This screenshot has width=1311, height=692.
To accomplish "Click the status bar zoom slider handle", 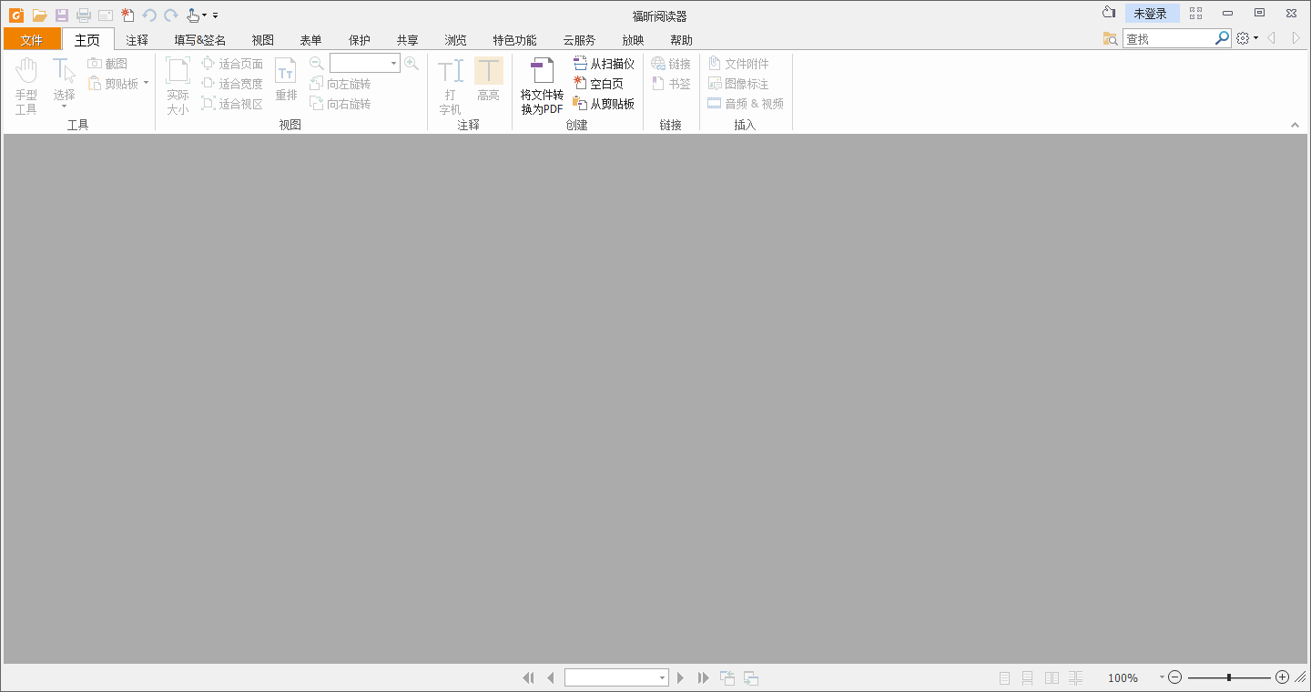I will tap(1229, 677).
